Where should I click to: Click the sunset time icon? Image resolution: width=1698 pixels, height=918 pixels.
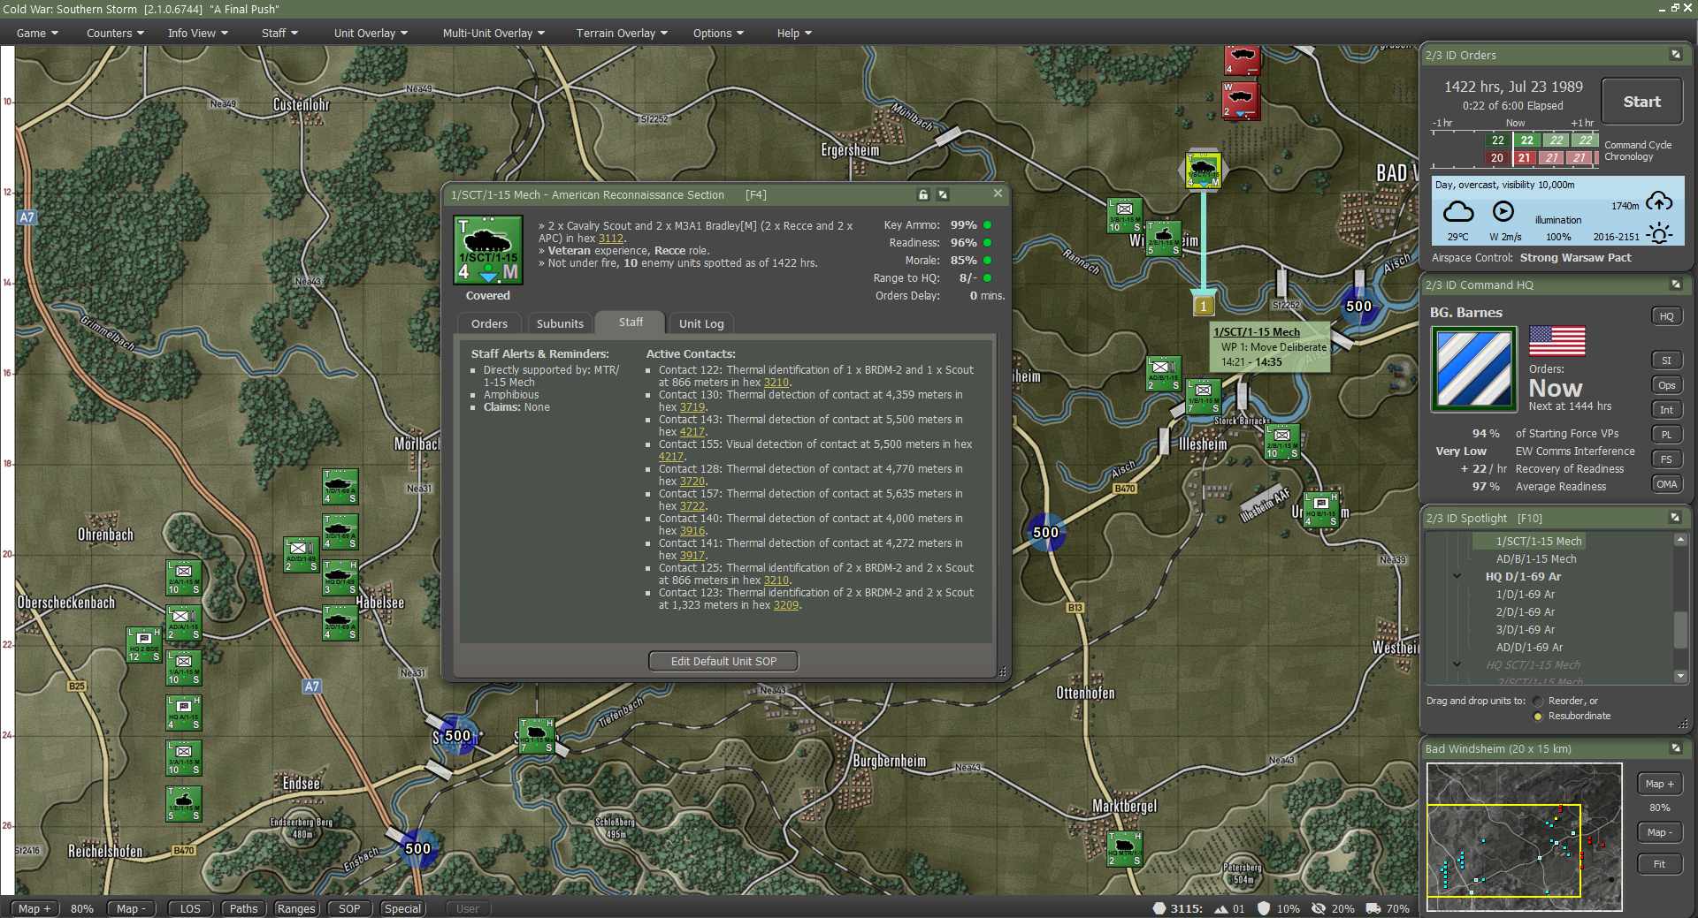click(x=1659, y=234)
